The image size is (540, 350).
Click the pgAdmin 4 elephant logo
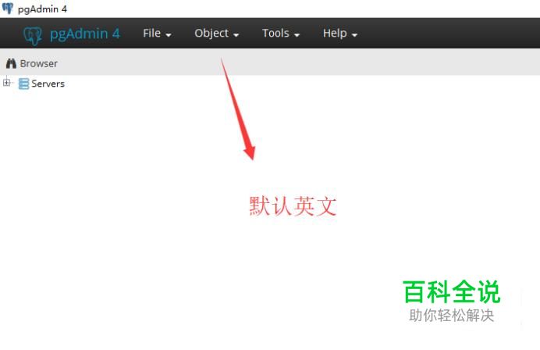coord(33,35)
